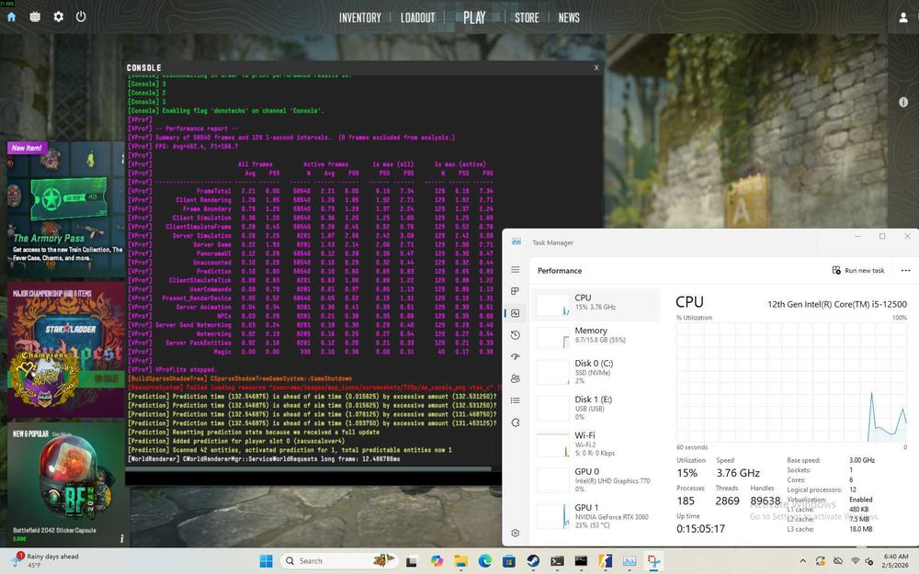
Task: Click the console horizontal scrollbar
Action: tap(308, 468)
